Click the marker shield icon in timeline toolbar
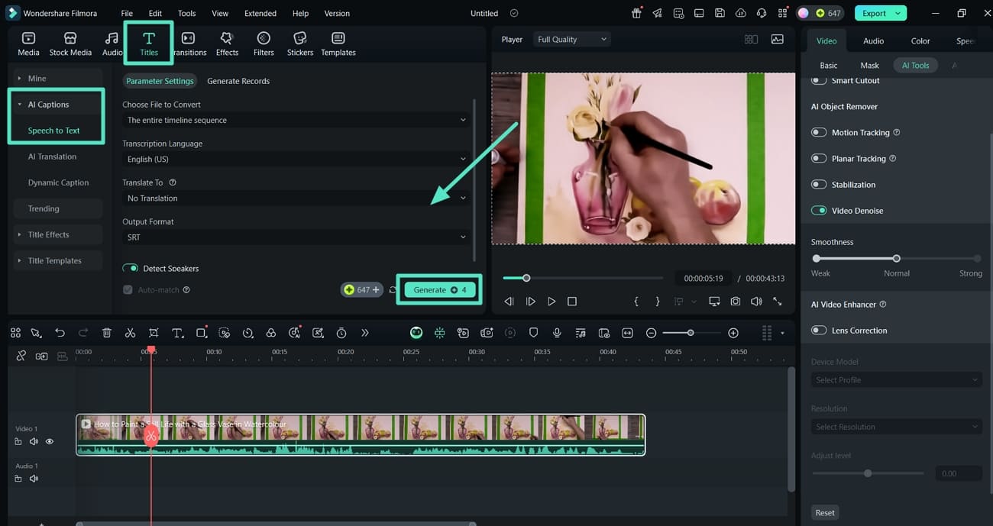Viewport: 993px width, 526px height. (x=534, y=333)
